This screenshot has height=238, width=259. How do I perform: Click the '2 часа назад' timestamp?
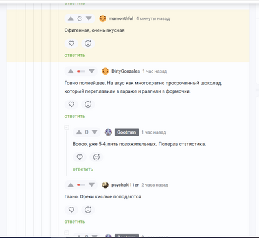155,185
